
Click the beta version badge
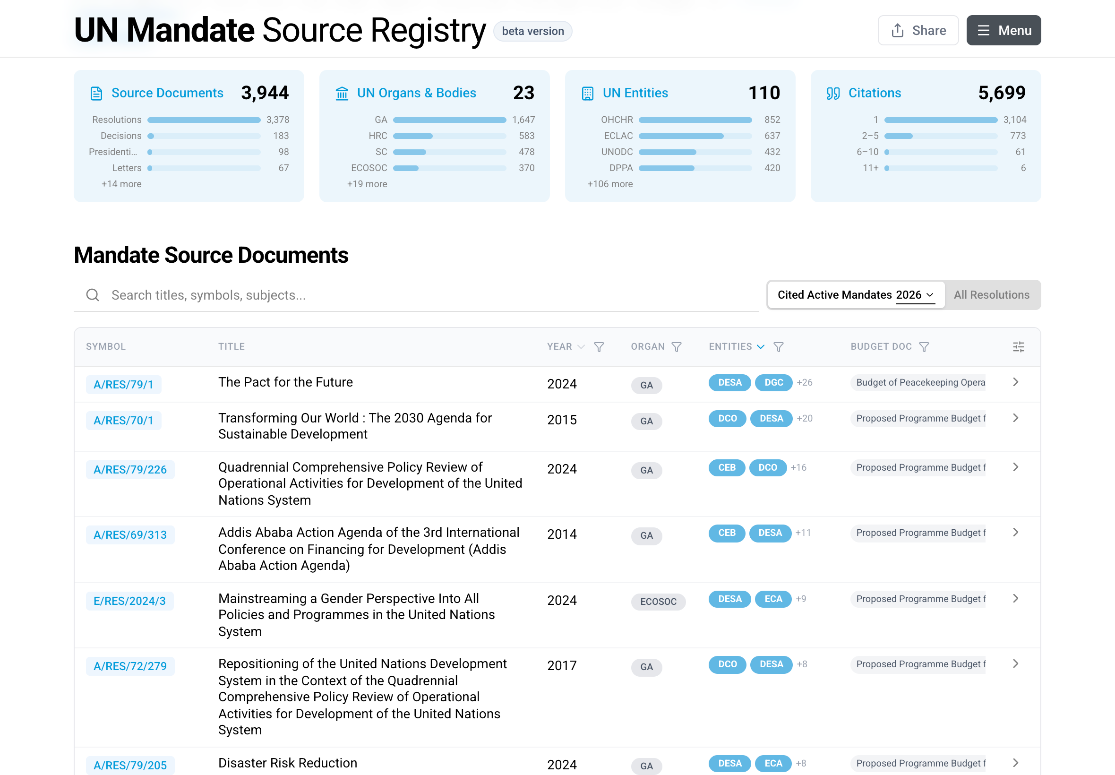pos(533,31)
